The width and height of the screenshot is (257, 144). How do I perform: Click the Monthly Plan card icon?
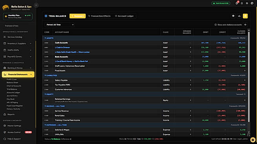click(6, 16)
